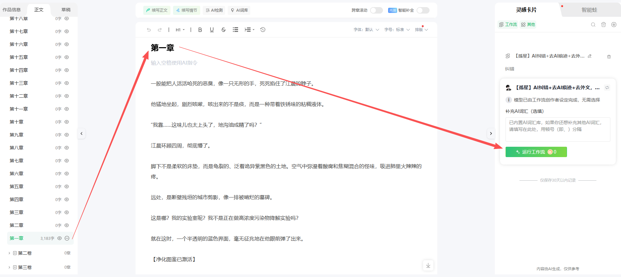The image size is (621, 277).
Task: Toggle visibility eye for 第十章
Action: 67,122
